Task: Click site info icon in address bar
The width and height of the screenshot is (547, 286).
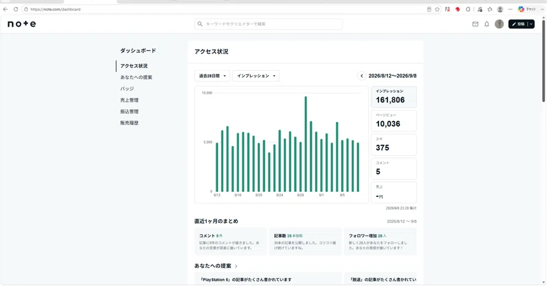Action: point(26,10)
